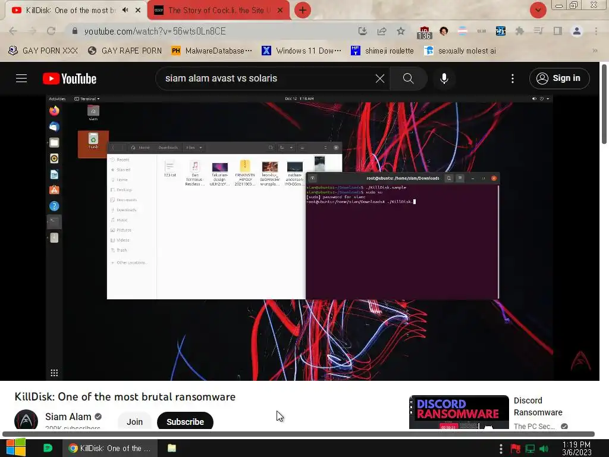Viewport: 609px width, 457px height.
Task: Clear the YouTube search text
Action: click(380, 79)
